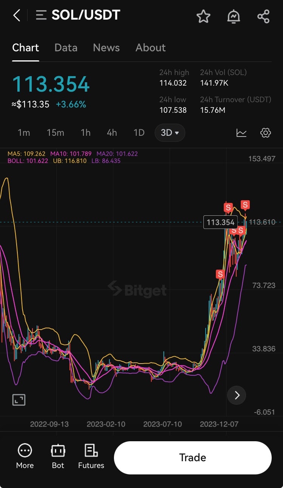Image resolution: width=283 pixels, height=488 pixels.
Task: Open chart settings gear
Action: coord(266,133)
